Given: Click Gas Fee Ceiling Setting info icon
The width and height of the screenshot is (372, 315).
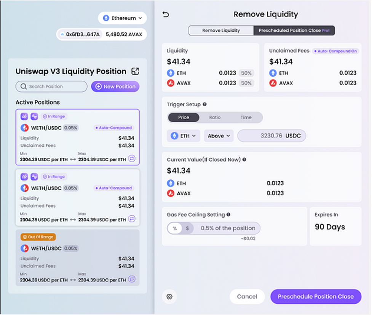Looking at the screenshot, I should click(x=228, y=214).
